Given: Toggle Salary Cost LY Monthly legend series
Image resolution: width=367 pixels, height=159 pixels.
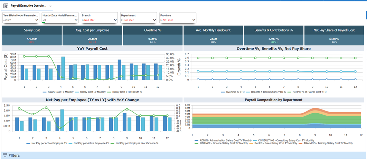Looking at the screenshot, I should click(93, 92).
